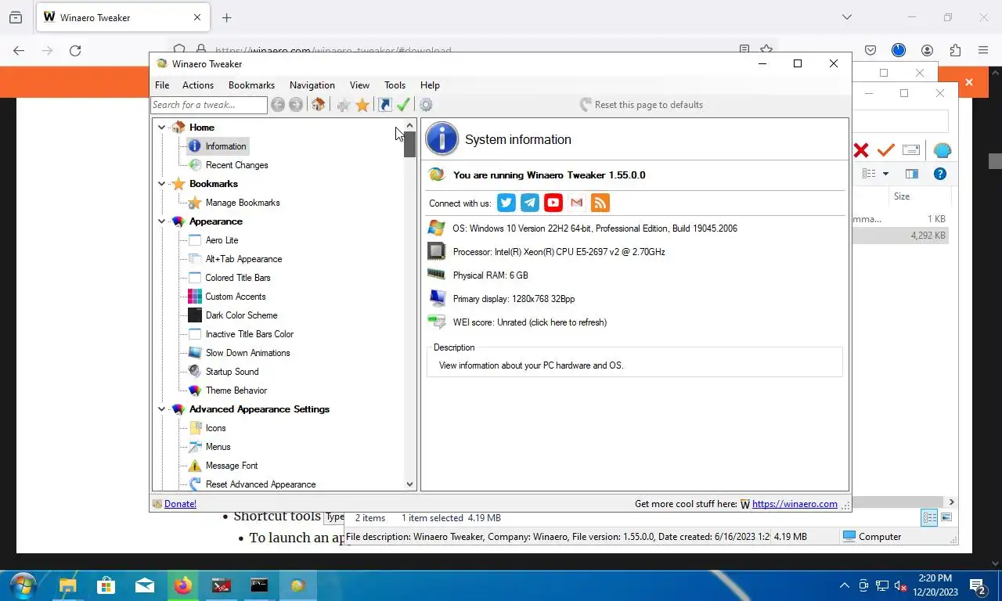Viewport: 1002px width, 601px height.
Task: Open the Help menu
Action: point(430,85)
